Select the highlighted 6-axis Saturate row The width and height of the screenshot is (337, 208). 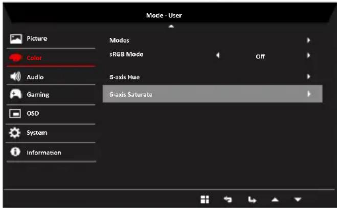[213, 94]
